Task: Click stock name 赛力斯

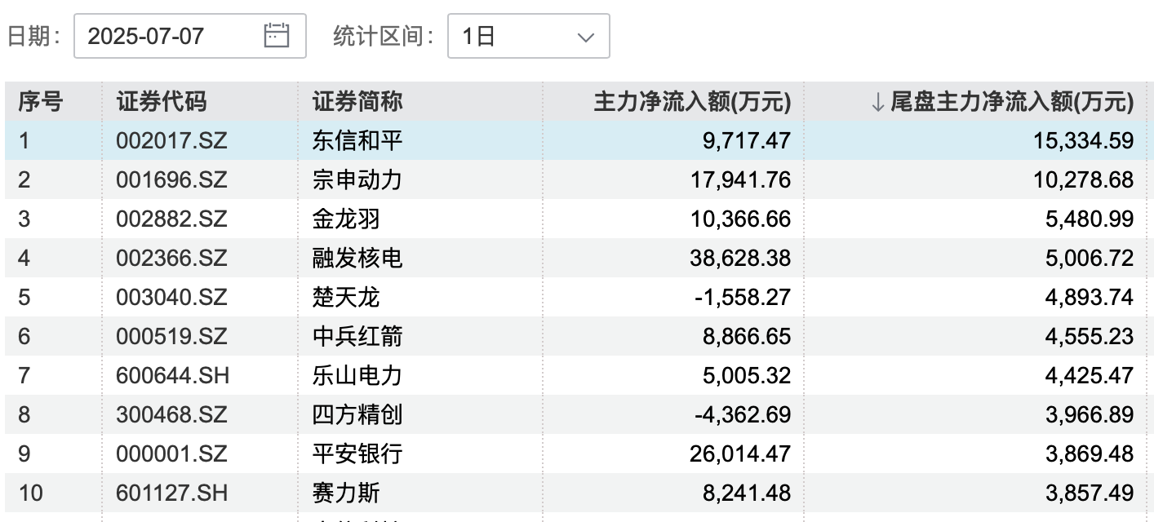Action: point(346,493)
